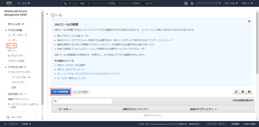Viewport: 259px width, 127px height.
Task: Open アクセスアナライザー in the sidebar
Action: pyautogui.click(x=20, y=72)
